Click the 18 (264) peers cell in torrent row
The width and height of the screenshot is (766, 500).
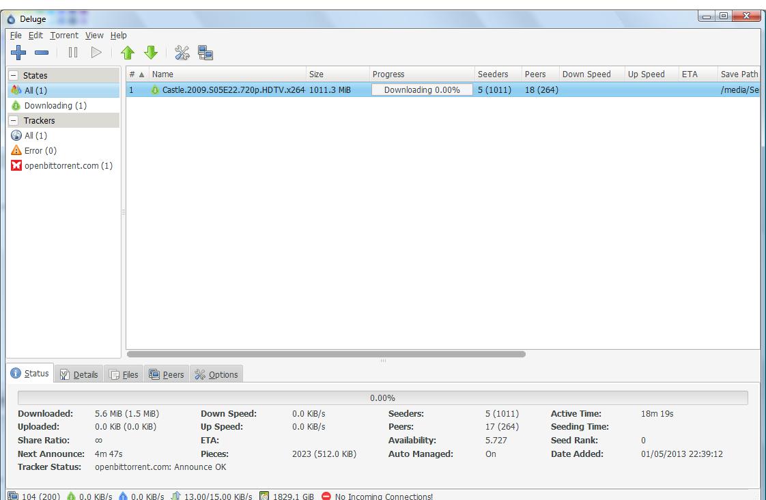(x=541, y=90)
